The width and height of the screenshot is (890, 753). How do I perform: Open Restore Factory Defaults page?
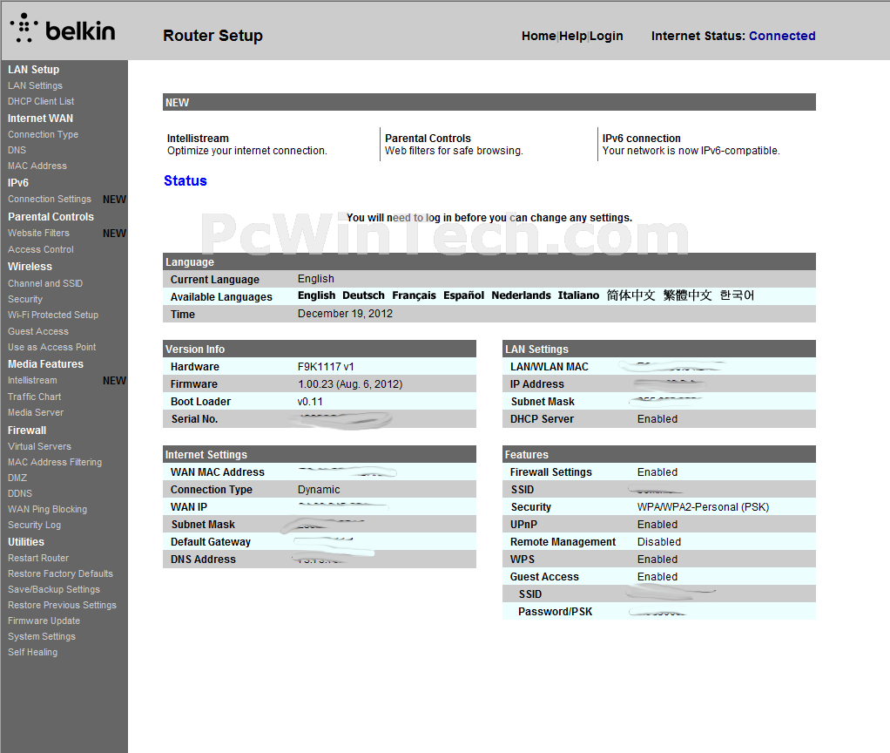point(61,573)
